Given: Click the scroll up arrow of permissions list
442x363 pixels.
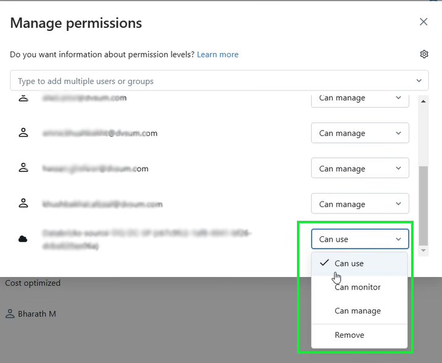Looking at the screenshot, I should tap(423, 101).
